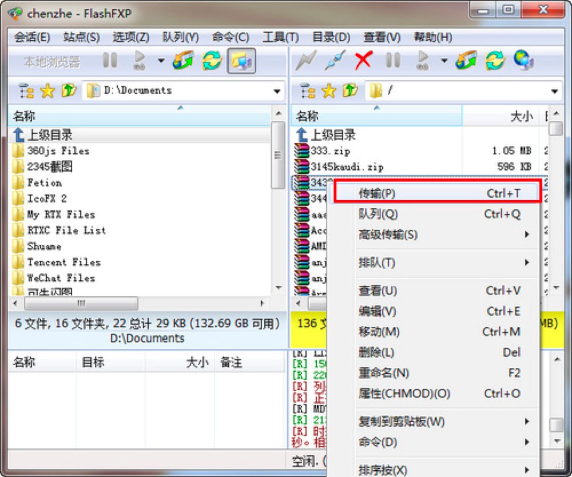The image size is (572, 477).
Task: Pause the remote pane transfer
Action: 393,60
